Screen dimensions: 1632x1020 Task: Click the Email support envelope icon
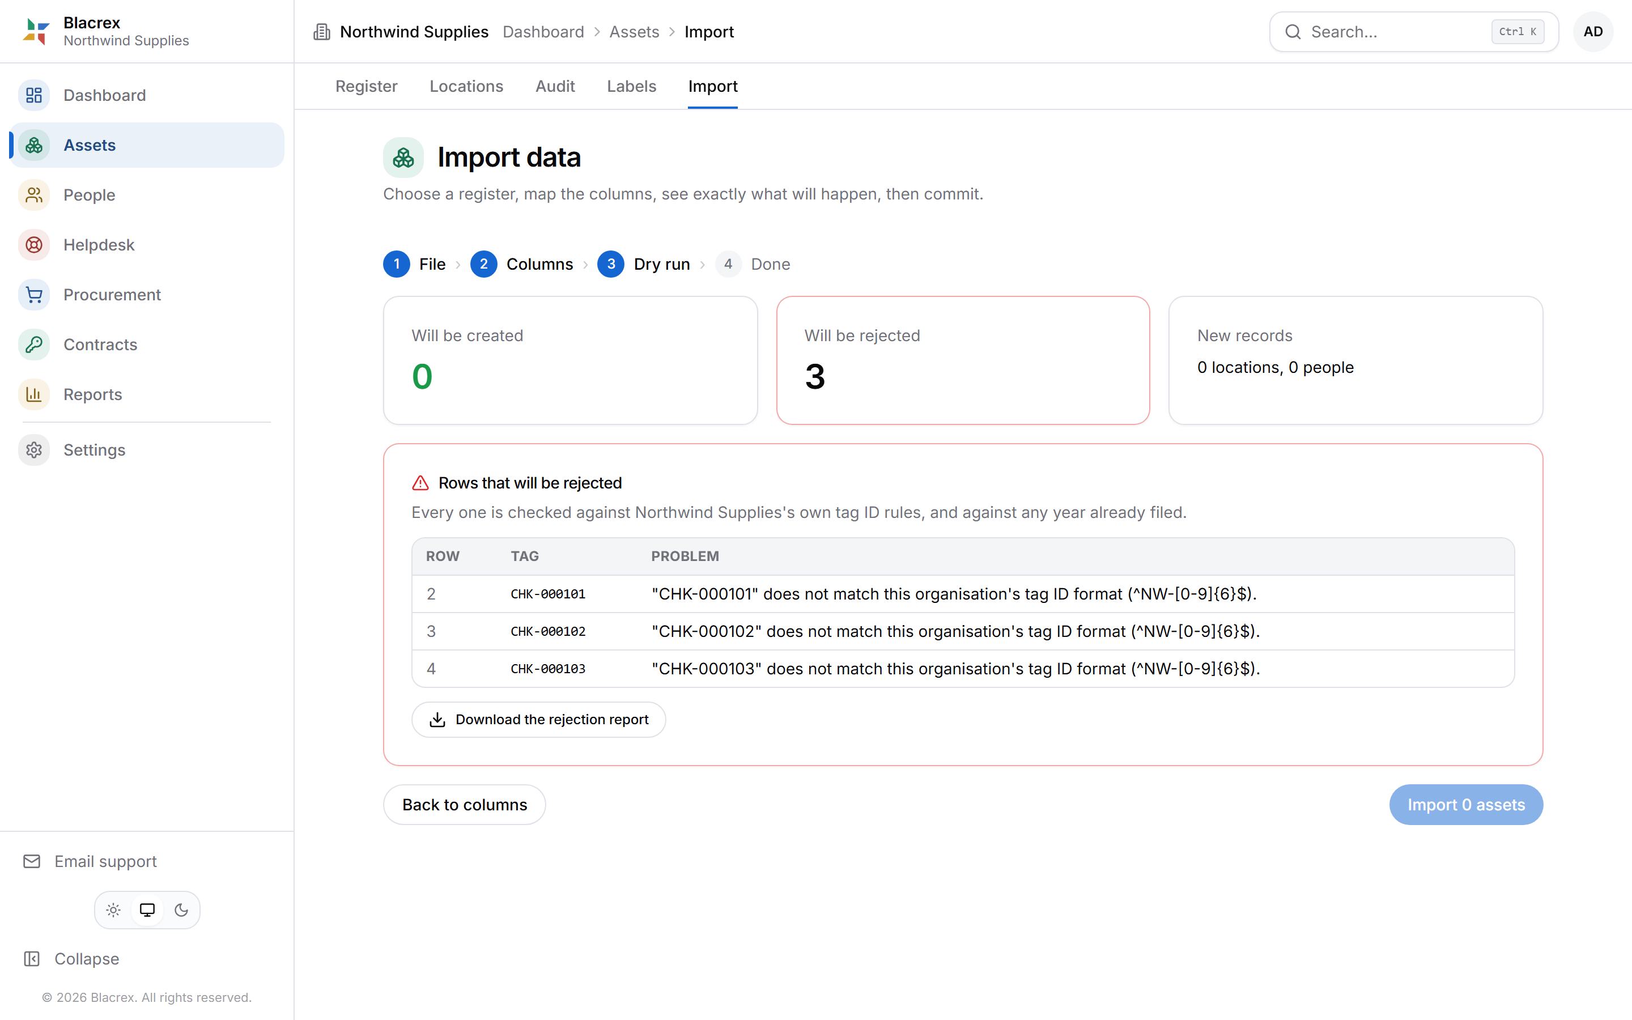32,861
